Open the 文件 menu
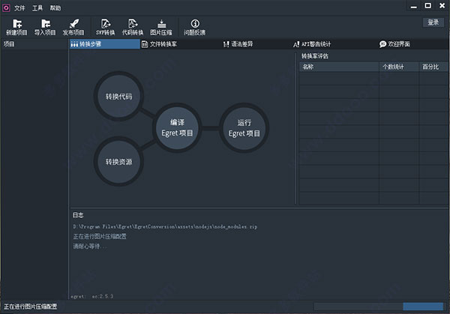This screenshot has width=450, height=314. pos(19,8)
